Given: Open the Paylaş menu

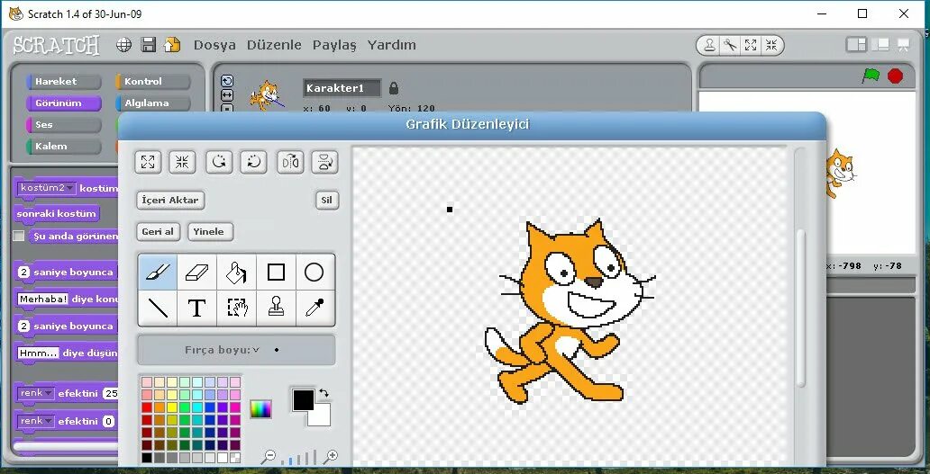Looking at the screenshot, I should coord(334,45).
